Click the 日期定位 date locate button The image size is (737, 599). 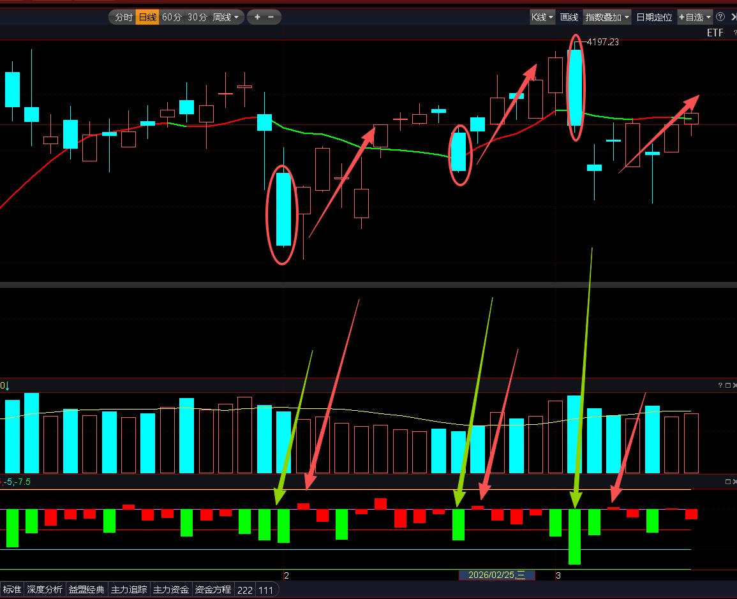(x=654, y=17)
